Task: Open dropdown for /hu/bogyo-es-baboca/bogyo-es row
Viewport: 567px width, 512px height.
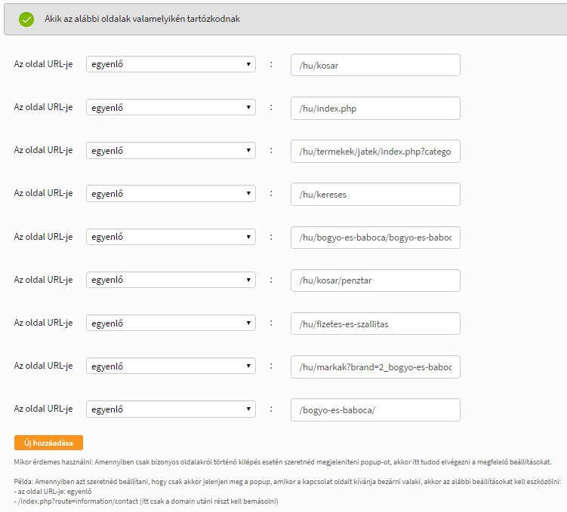Action: coord(171,237)
